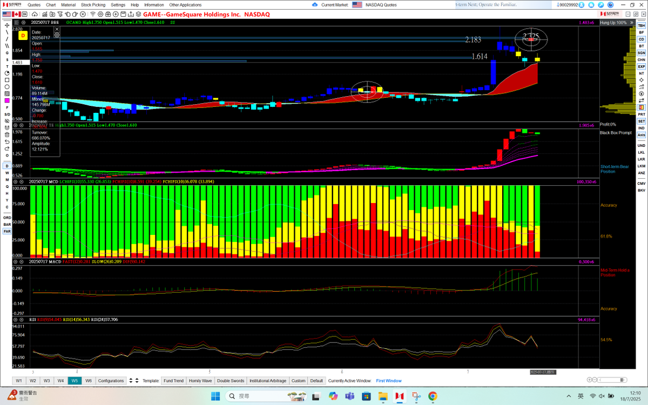Open the Stock Picking menu

tap(93, 4)
